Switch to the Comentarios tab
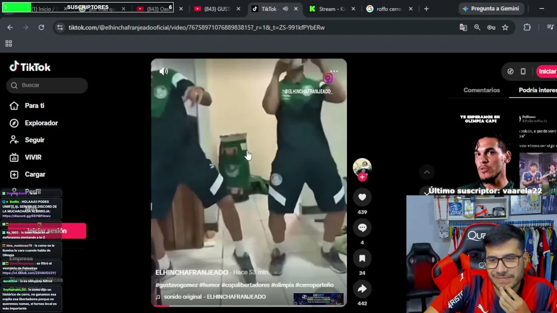 (481, 90)
